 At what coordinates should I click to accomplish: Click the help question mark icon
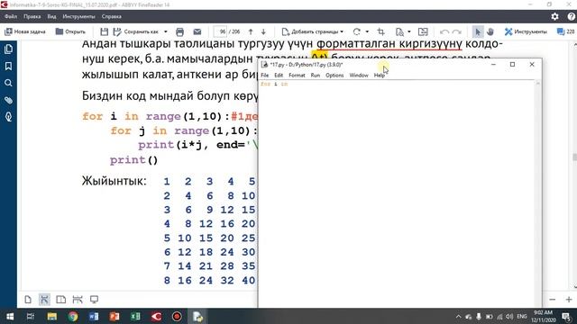(571, 16)
